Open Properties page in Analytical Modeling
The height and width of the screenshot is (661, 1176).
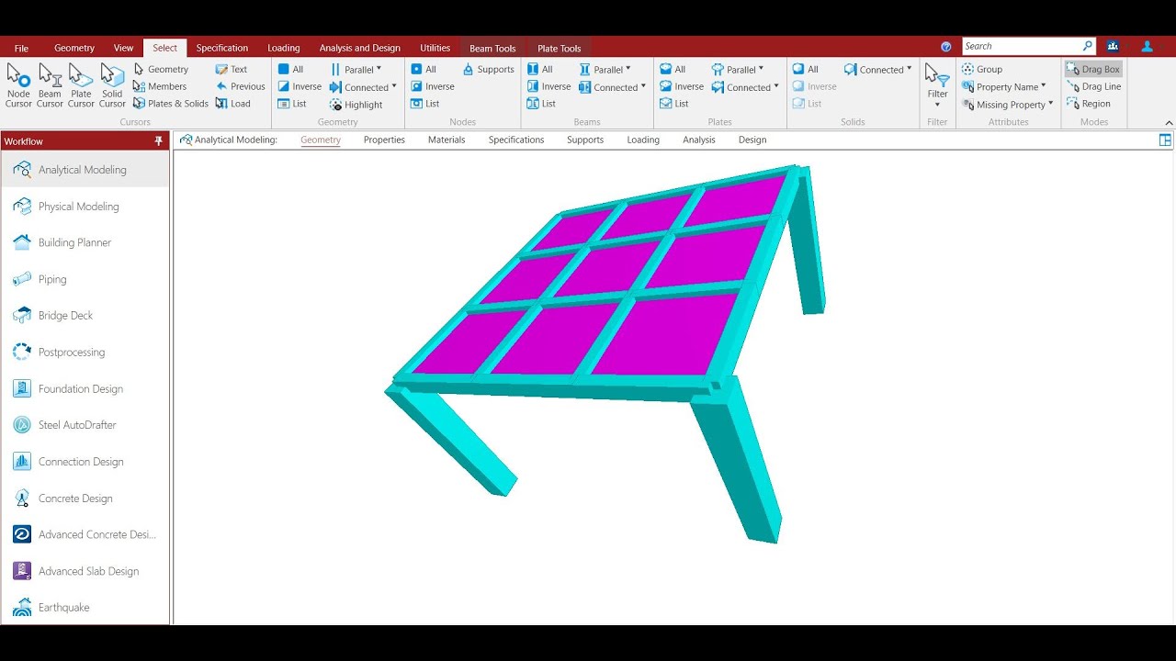click(384, 140)
